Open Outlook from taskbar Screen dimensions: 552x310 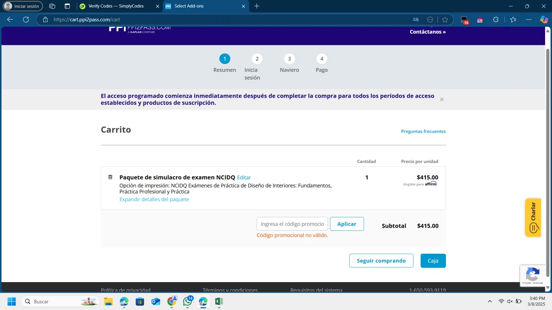156,302
